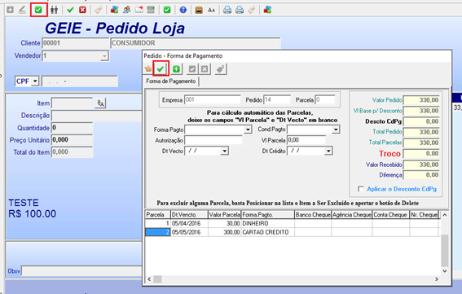Viewport: 462px width, 294px height.
Task: Click the Vl Parcela input field
Action: tap(306, 140)
